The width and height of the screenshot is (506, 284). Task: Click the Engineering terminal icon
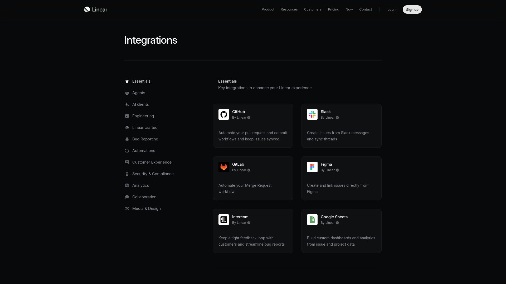pyautogui.click(x=127, y=116)
